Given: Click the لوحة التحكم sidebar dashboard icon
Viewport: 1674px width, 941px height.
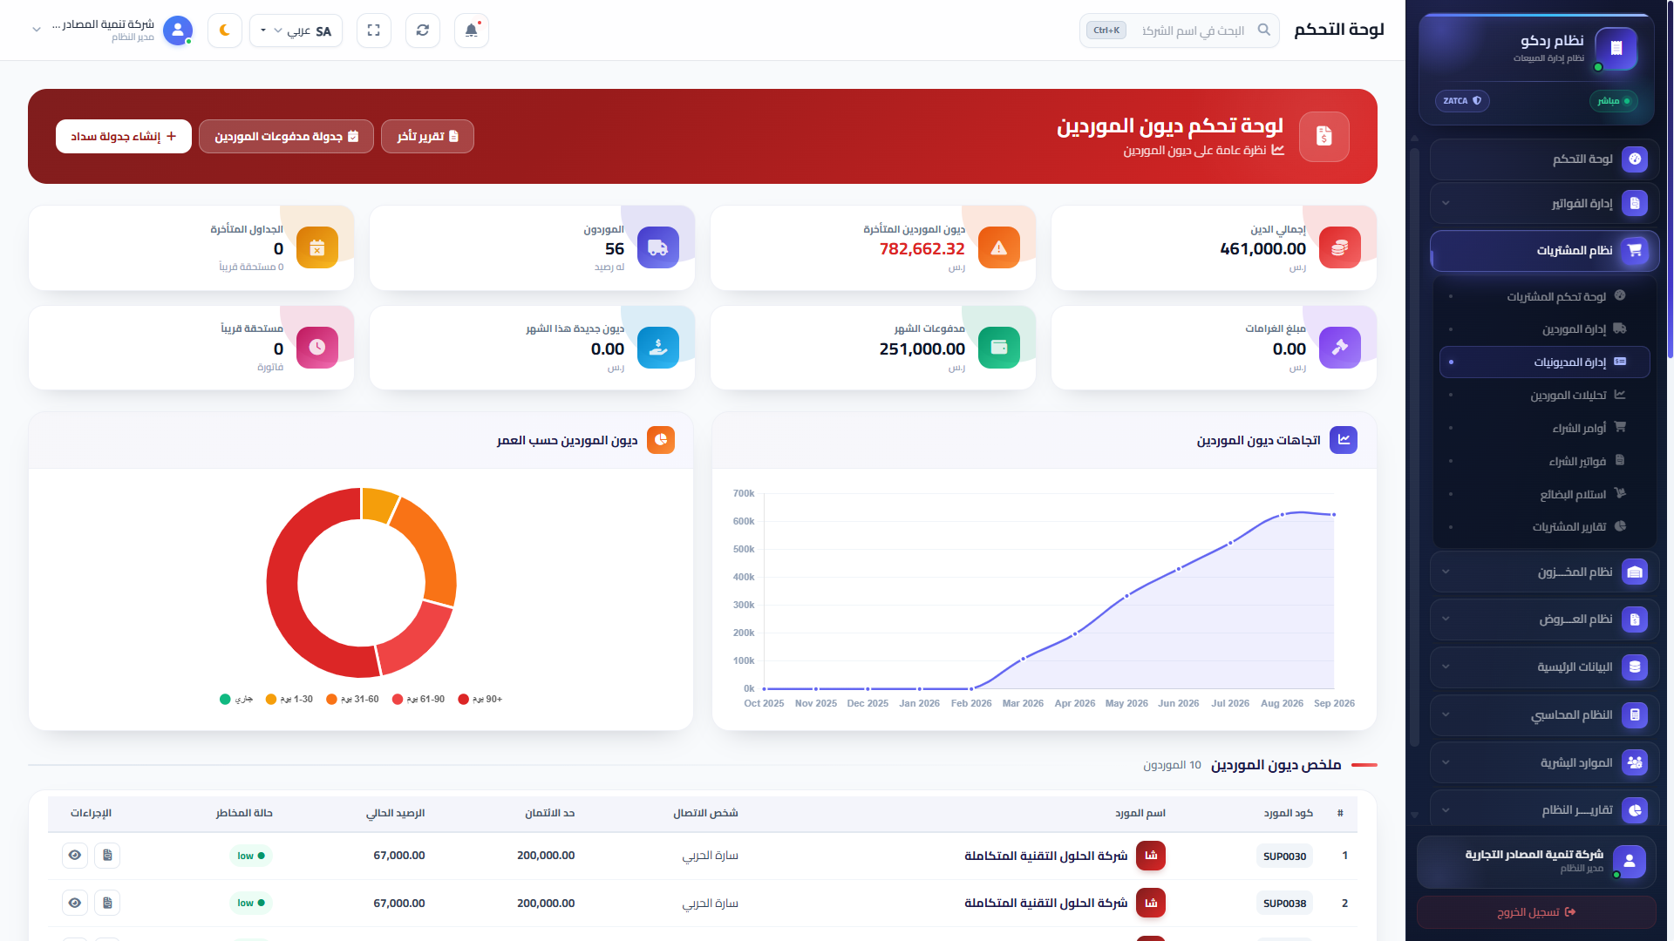Looking at the screenshot, I should (x=1635, y=159).
